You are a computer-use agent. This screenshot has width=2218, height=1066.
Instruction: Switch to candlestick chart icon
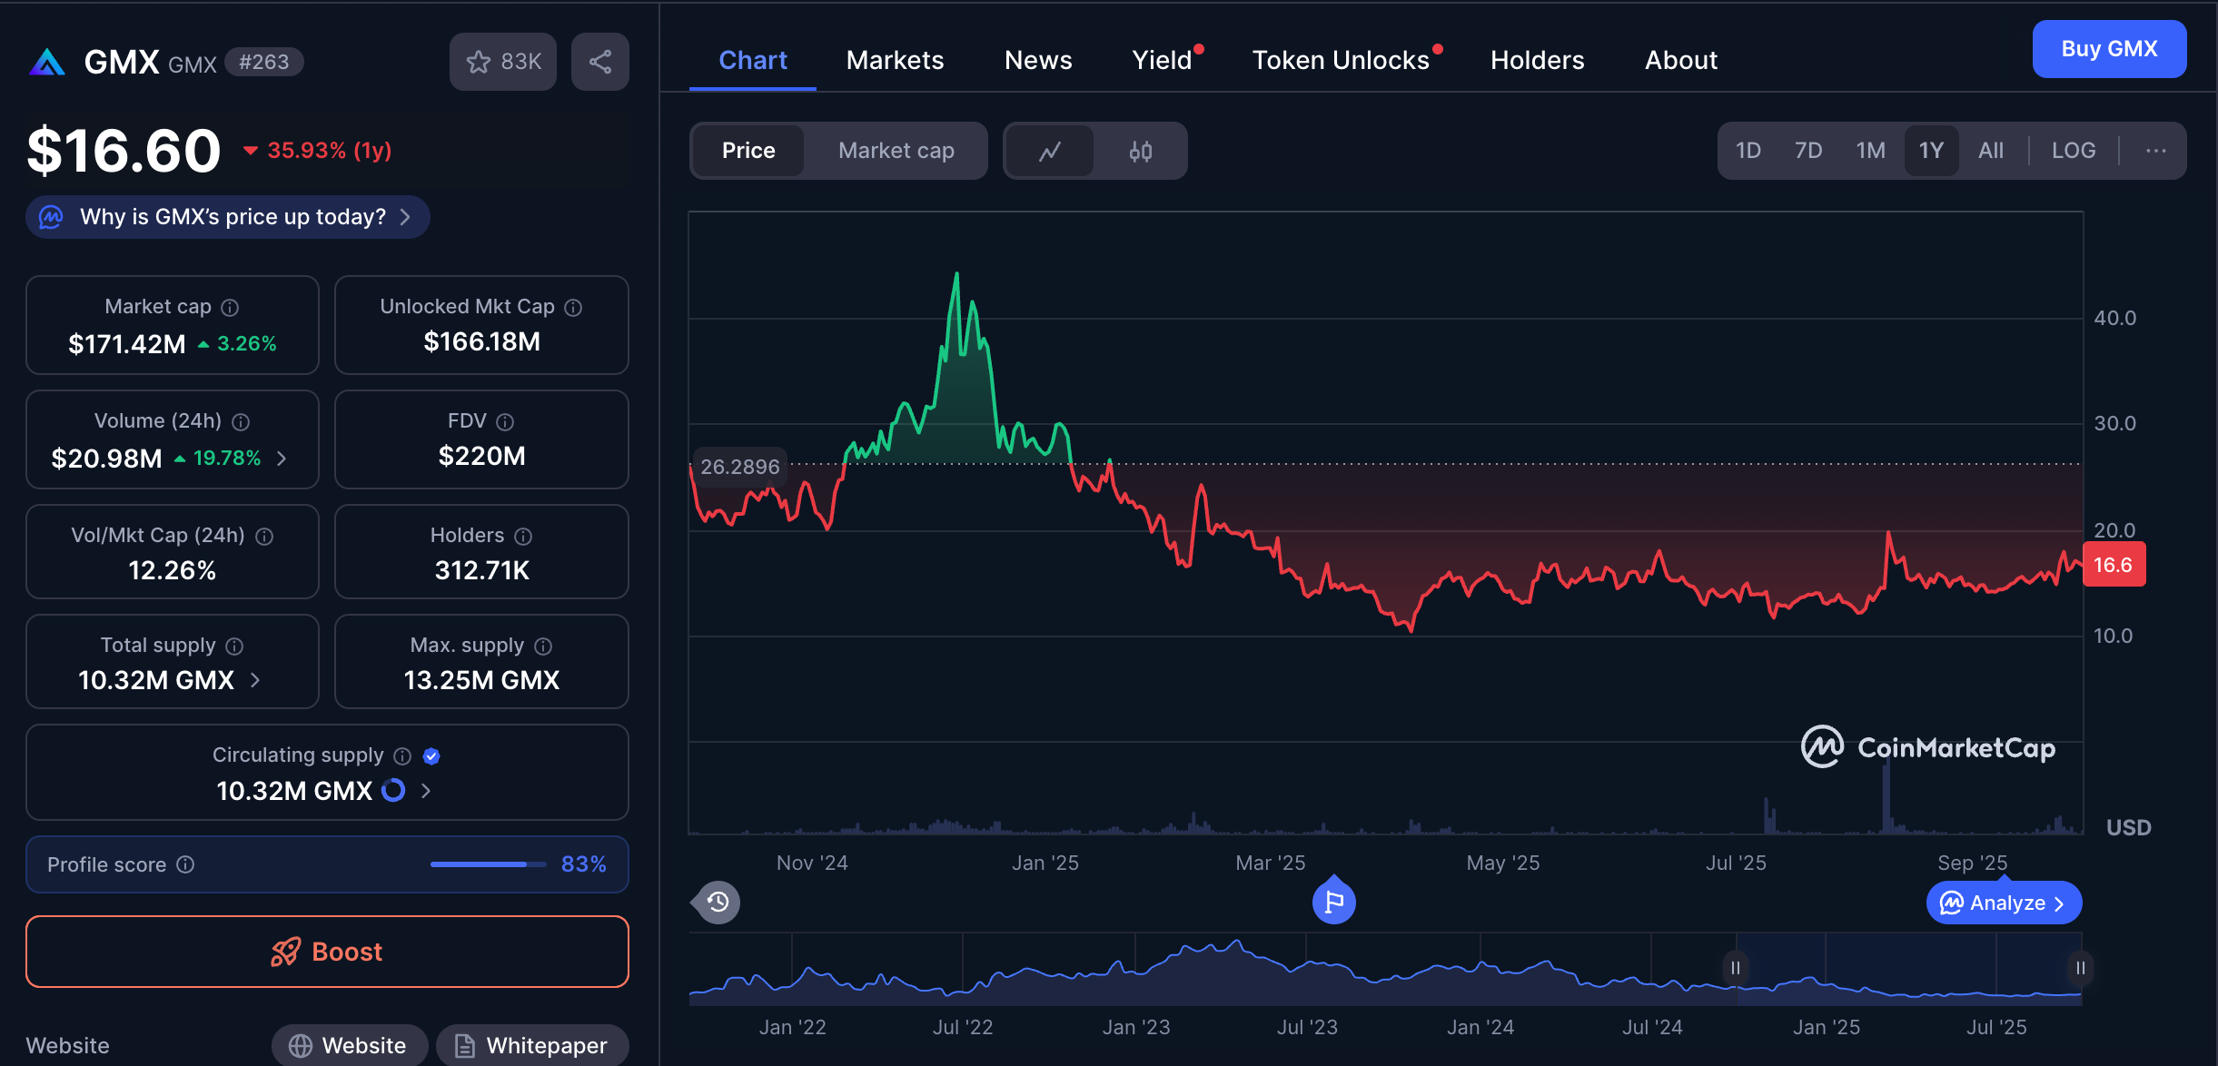(x=1140, y=151)
